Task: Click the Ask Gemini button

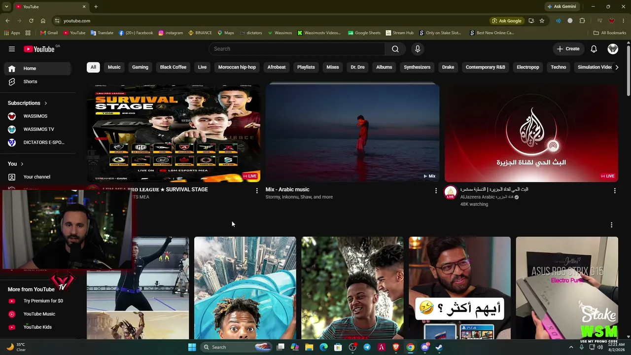Action: [x=561, y=6]
